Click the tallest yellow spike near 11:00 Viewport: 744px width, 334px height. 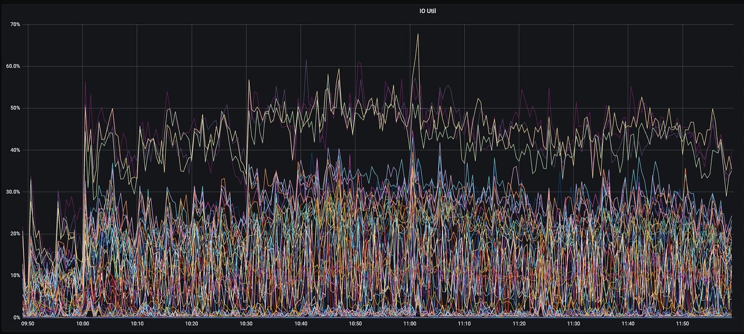tap(418, 34)
